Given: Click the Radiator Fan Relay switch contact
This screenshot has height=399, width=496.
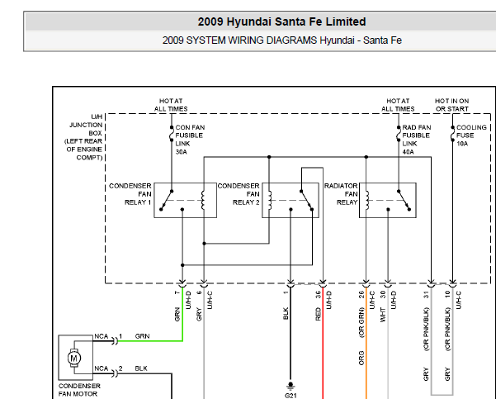Looking at the screenshot, I should 404,200.
